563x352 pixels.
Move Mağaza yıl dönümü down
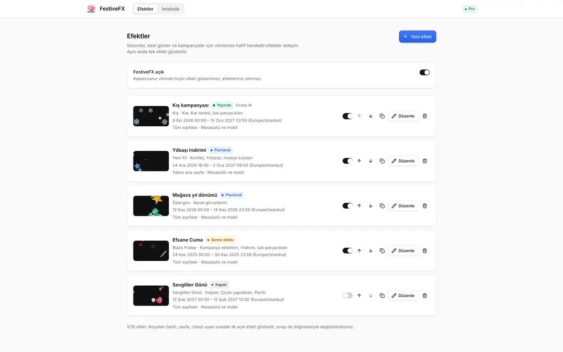pos(371,206)
